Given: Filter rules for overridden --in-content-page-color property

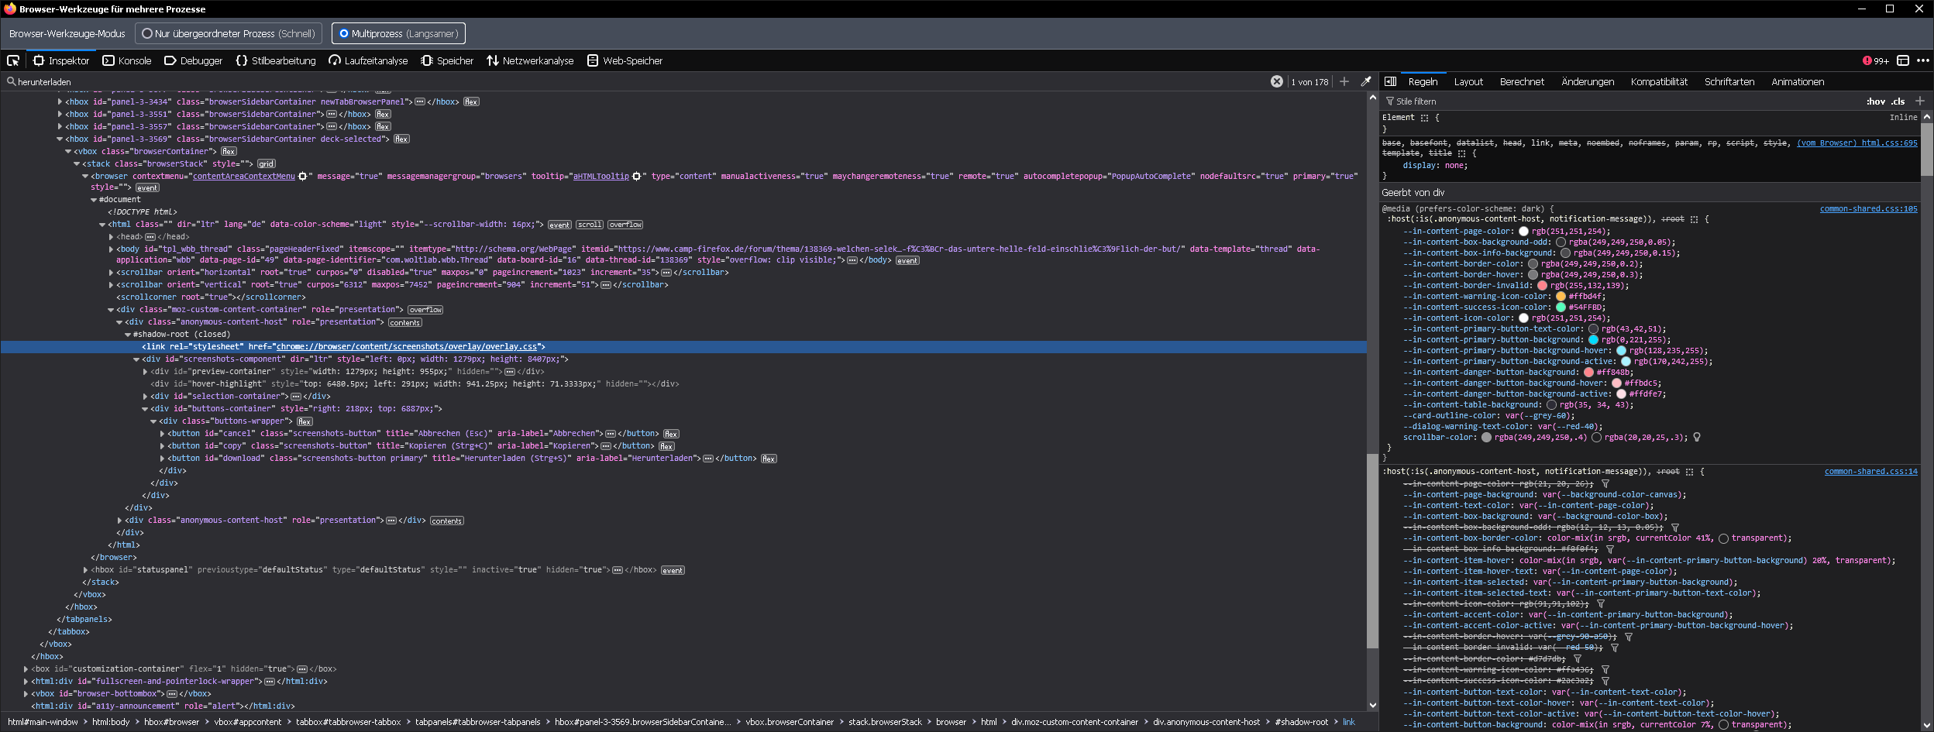Looking at the screenshot, I should click(x=1605, y=484).
